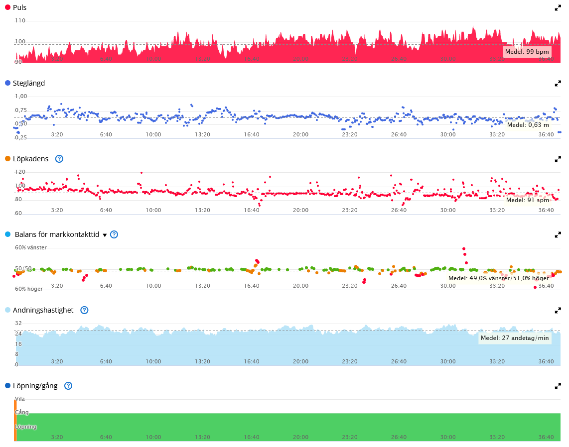Click the blue Steglängd legend dot
This screenshot has width=569, height=447.
pos(7,83)
